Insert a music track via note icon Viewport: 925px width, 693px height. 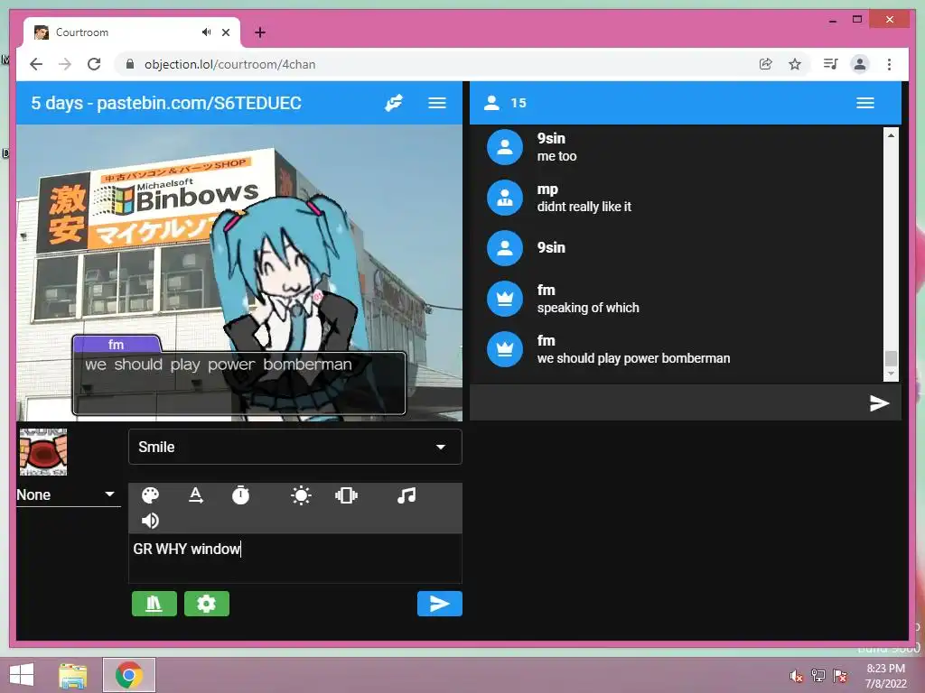coord(406,495)
